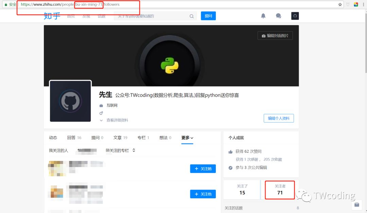The image size is (367, 213).
Task: Click the briefcase industry icon
Action: click(101, 106)
